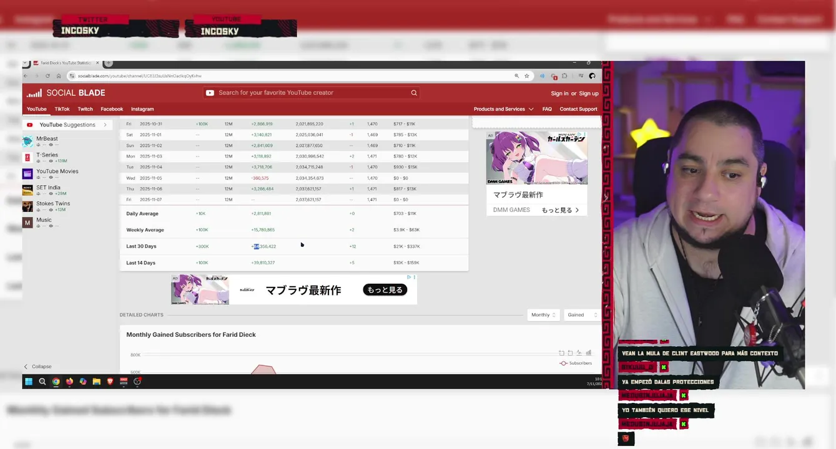Select the Farid Dieck's YouTube Statistics browser tab
Screen dimensions: 836x449
[x=66, y=63]
